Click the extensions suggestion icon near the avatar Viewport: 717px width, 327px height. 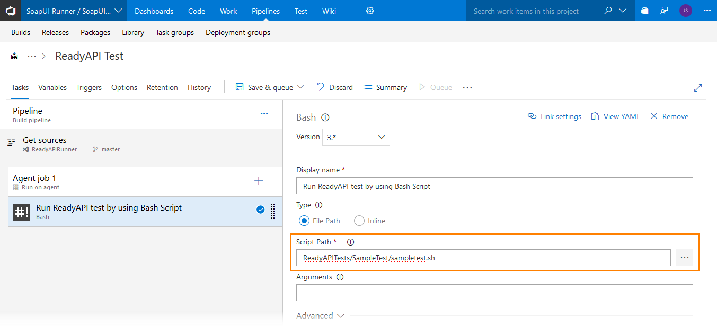[x=664, y=11]
